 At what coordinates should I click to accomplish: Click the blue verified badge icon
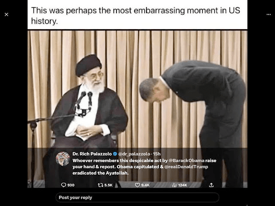[115, 154]
